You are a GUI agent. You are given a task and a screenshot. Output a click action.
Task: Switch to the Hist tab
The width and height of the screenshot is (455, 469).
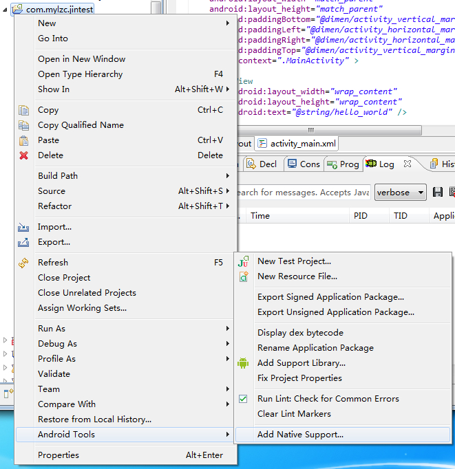click(442, 164)
